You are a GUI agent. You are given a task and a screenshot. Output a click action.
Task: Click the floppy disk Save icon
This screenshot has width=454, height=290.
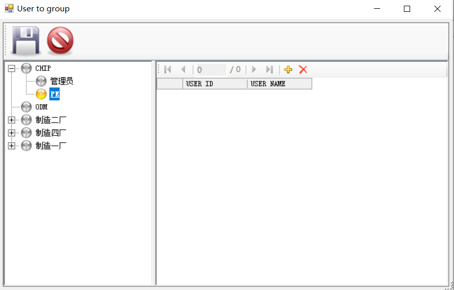click(x=26, y=41)
